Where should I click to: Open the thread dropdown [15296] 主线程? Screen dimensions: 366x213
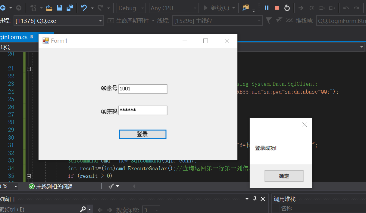tap(217, 21)
